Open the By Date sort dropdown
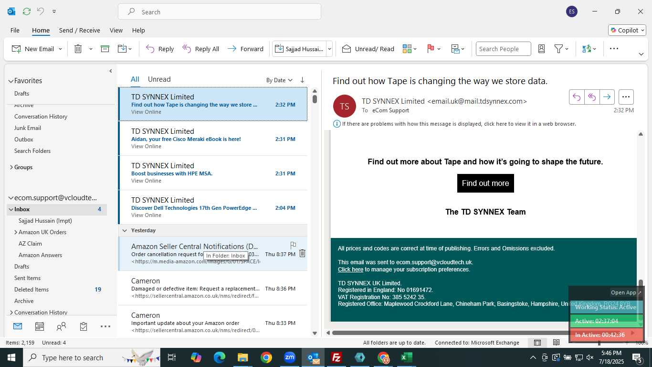 tap(279, 80)
